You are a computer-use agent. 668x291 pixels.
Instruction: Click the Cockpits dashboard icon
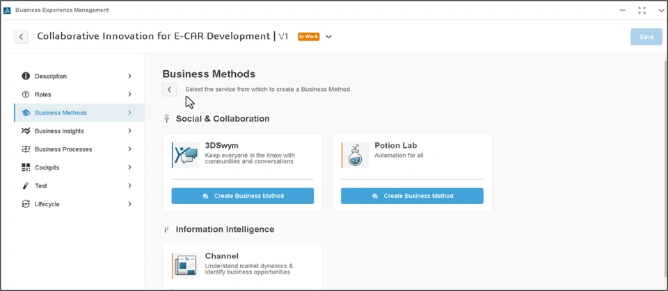pos(26,167)
